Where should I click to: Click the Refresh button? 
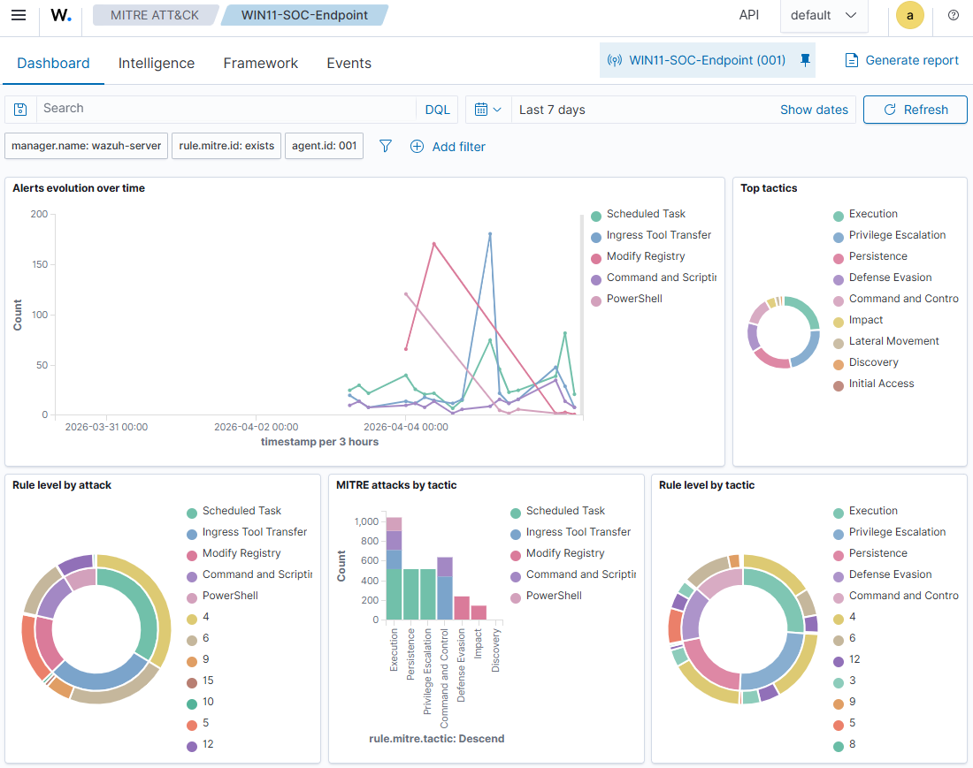pyautogui.click(x=915, y=110)
